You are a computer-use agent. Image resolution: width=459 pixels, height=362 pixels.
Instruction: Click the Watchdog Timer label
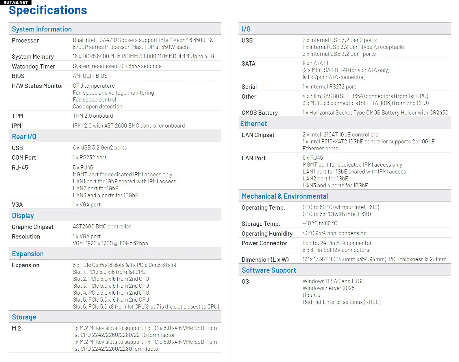(x=33, y=67)
